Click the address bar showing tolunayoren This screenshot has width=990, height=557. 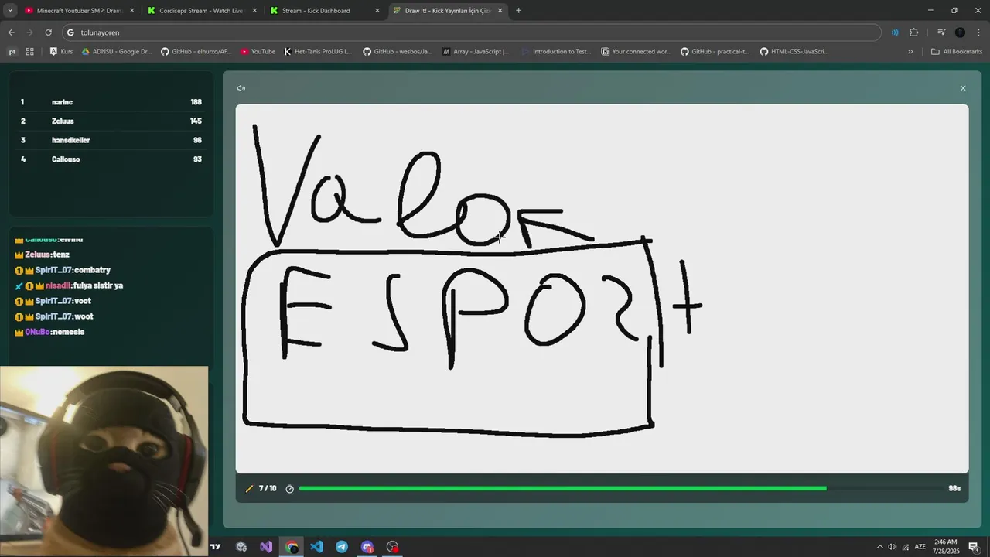point(471,32)
